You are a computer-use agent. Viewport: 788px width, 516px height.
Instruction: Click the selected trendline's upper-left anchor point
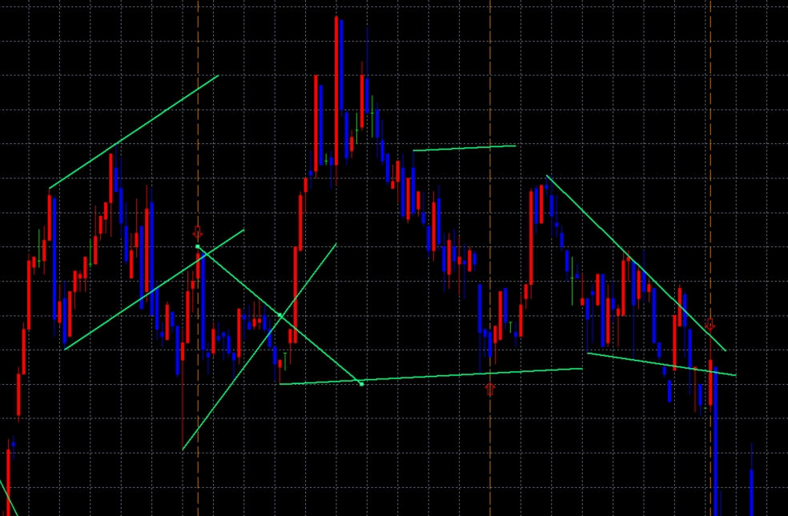click(198, 246)
